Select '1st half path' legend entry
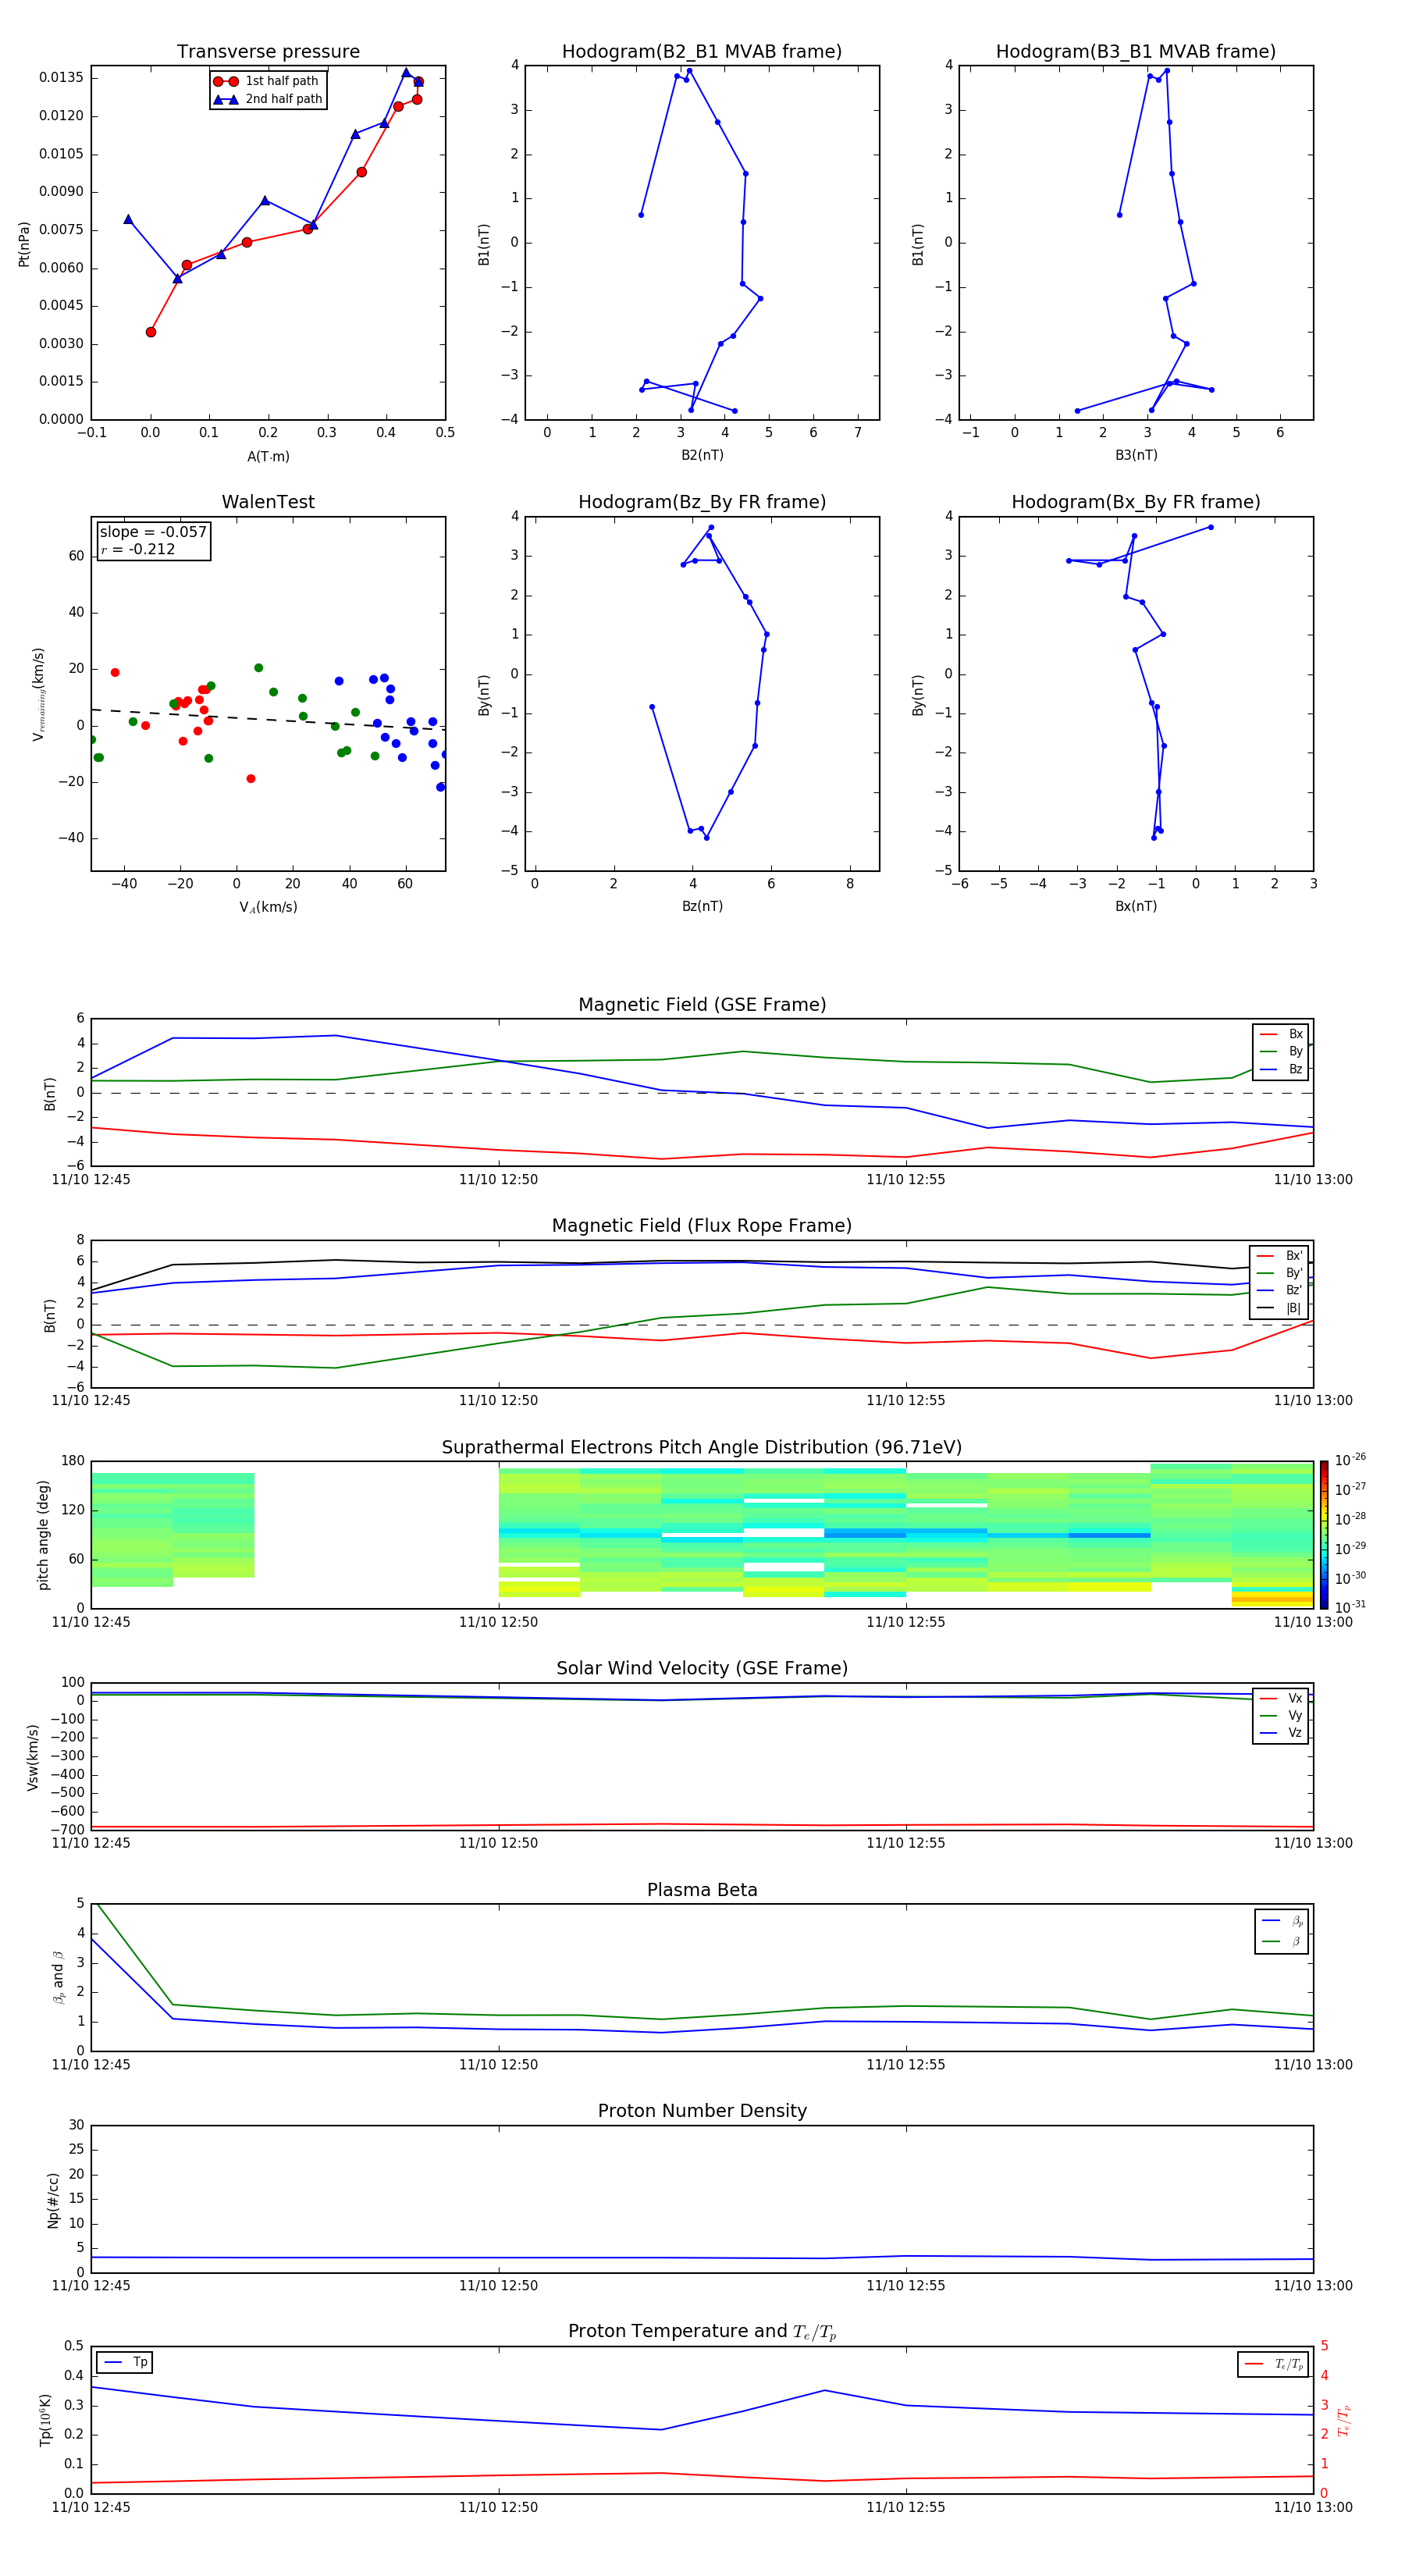The height and width of the screenshot is (2576, 1405). [x=267, y=81]
